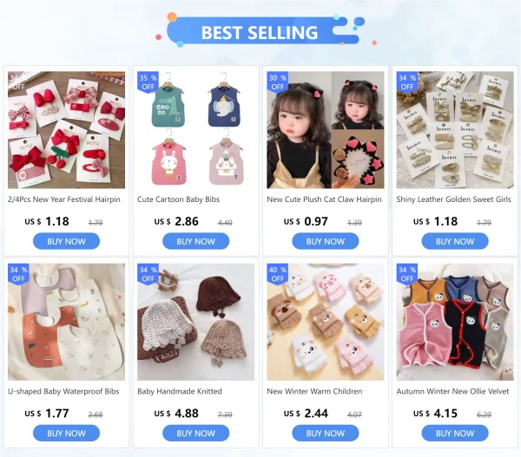View the plush cat claw hairpin photo
The height and width of the screenshot is (457, 521).
326,130
